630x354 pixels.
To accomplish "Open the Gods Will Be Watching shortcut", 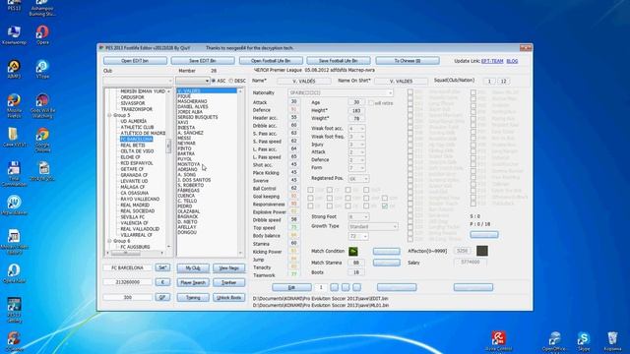I will coord(42,105).
